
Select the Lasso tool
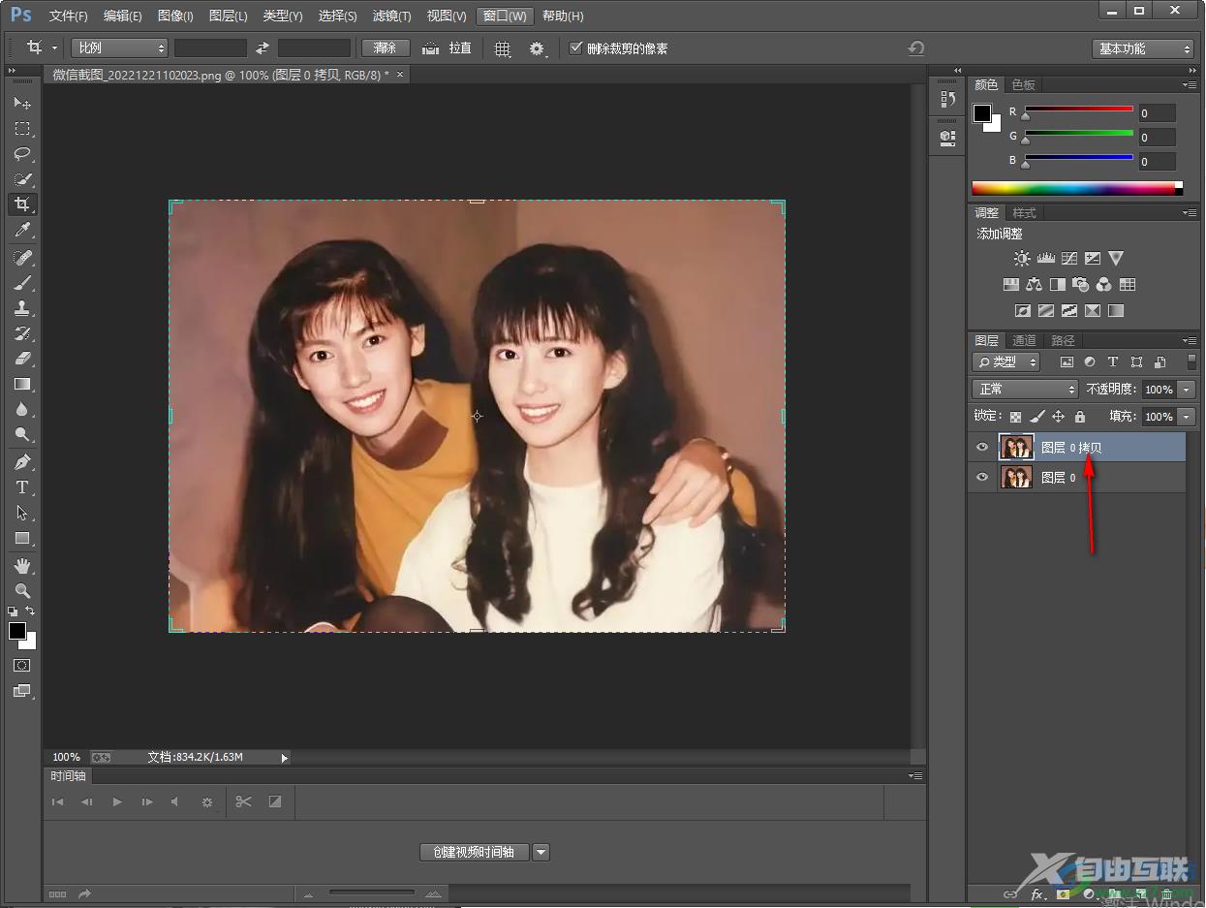[21, 153]
